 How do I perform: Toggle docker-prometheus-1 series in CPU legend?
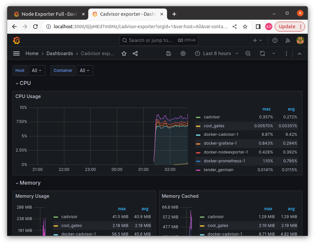click(x=224, y=161)
